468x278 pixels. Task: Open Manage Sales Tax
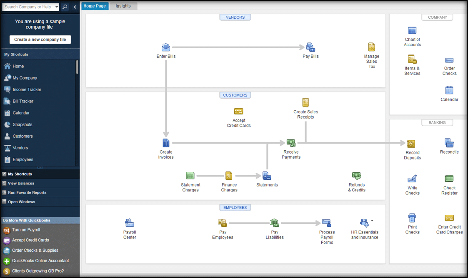point(371,47)
